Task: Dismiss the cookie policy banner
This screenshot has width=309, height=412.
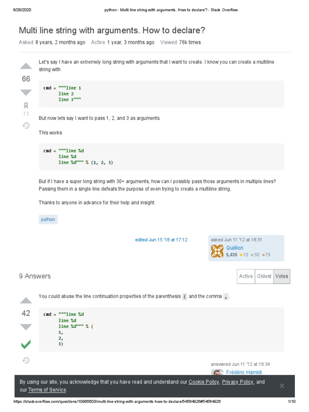Action: (x=282, y=386)
